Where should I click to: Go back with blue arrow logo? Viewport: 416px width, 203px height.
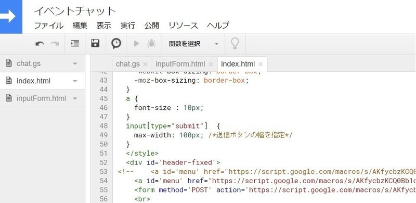pos(11,17)
